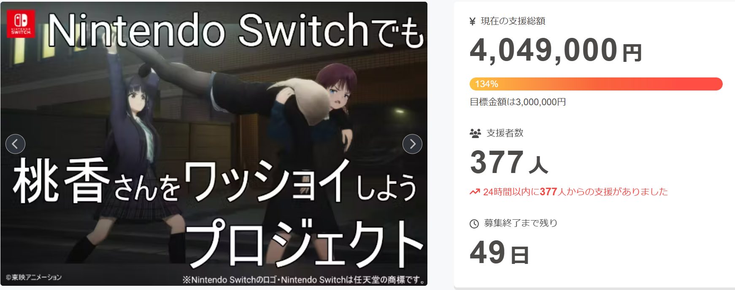Click the clock icon beside 募集終了まで残り
This screenshot has width=735, height=290.
click(x=474, y=224)
